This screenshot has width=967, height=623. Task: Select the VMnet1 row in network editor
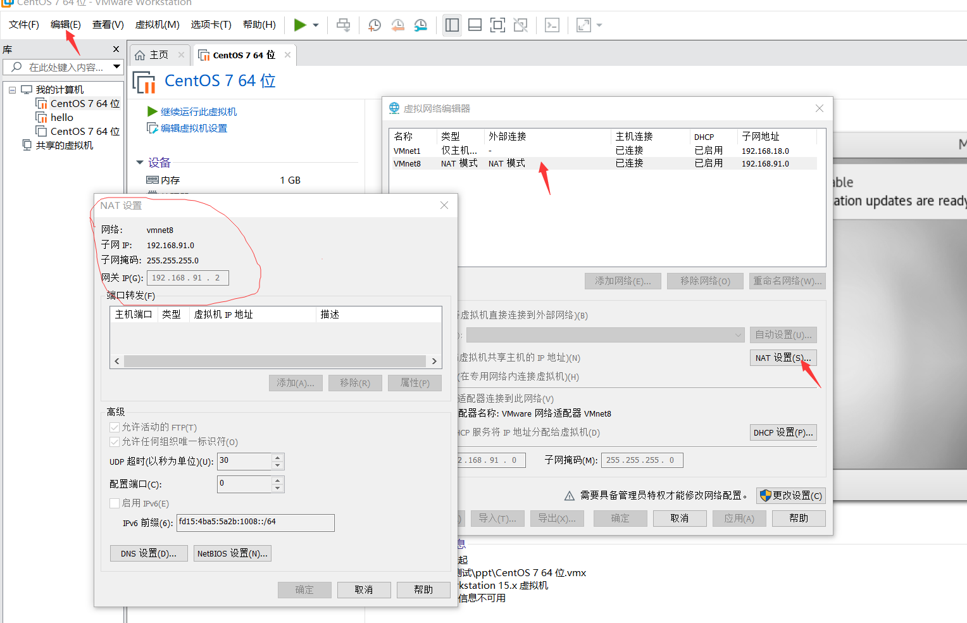click(x=604, y=151)
